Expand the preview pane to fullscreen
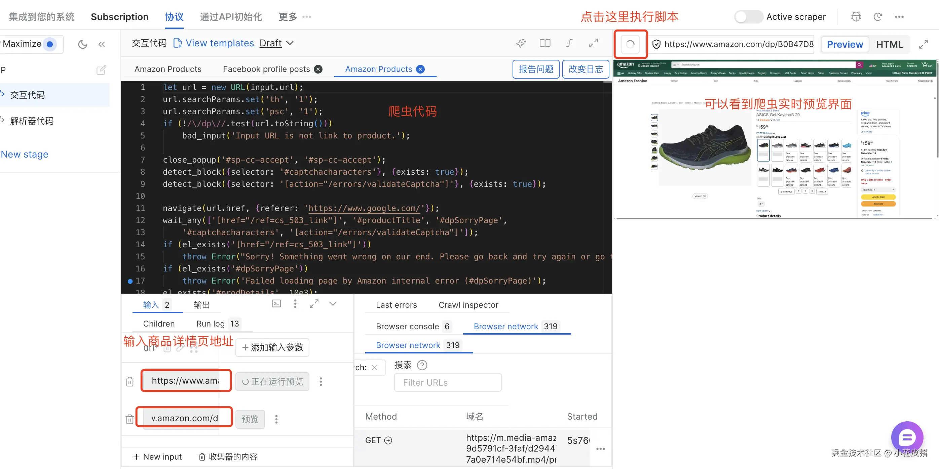 pos(923,44)
